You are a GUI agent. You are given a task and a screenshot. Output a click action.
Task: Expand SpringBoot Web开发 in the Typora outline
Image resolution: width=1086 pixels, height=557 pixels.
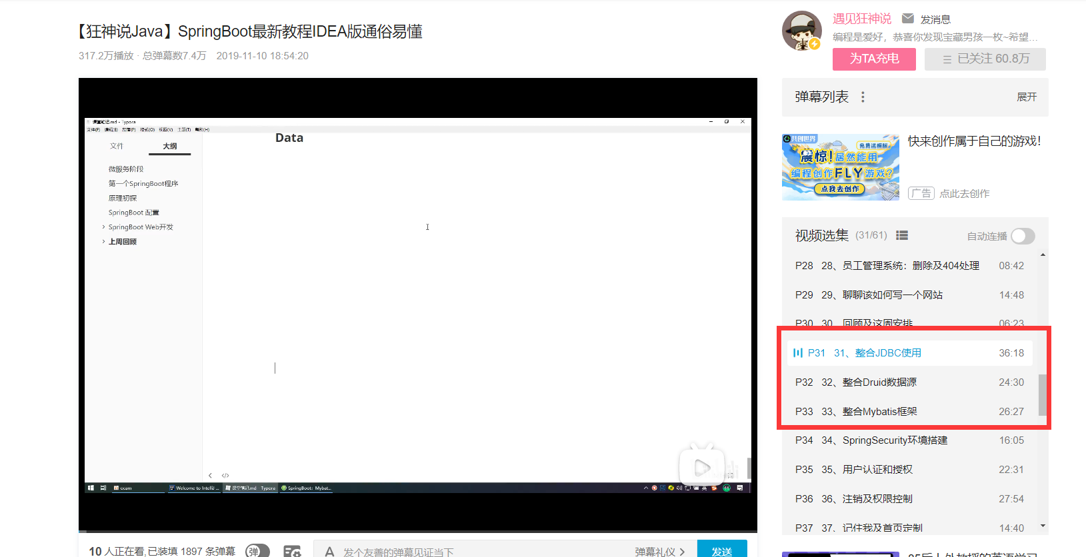tap(103, 227)
